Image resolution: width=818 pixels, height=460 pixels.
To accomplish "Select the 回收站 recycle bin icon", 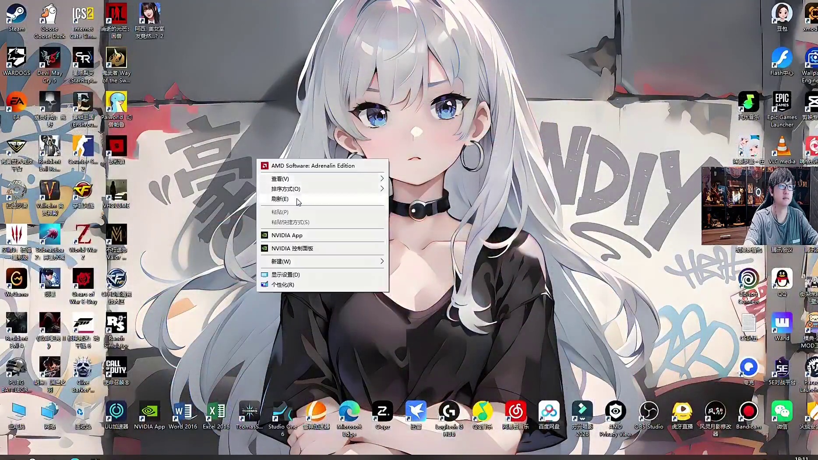I will pyautogui.click(x=83, y=415).
